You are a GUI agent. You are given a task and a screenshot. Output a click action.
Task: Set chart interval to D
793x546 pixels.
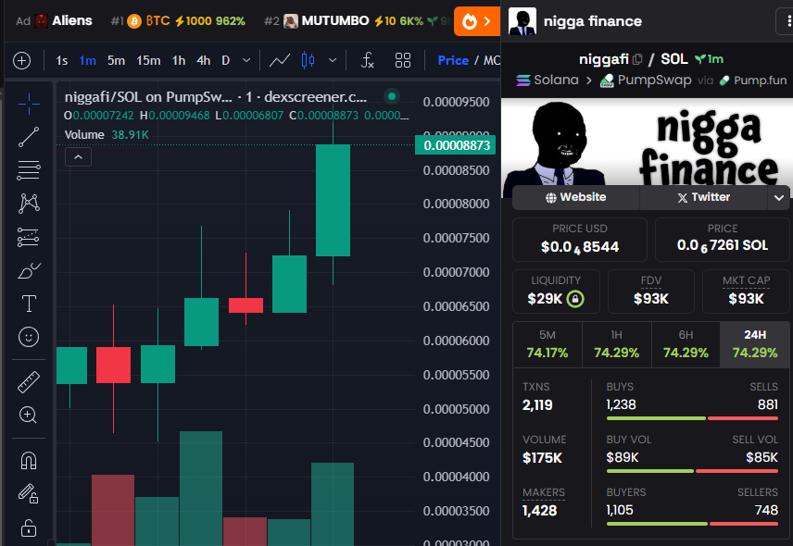pyautogui.click(x=225, y=60)
